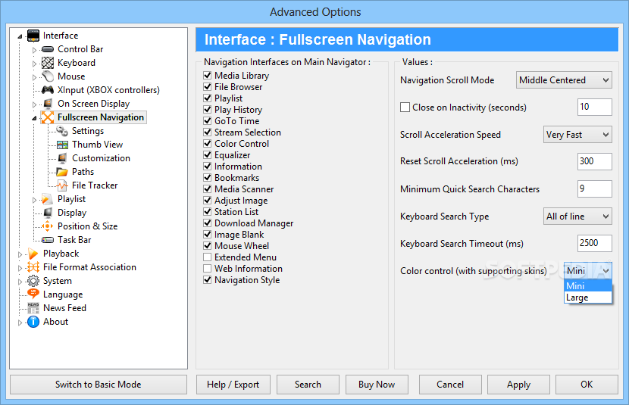Screen dimensions: 629x405
Task: Click Close on Inactivity seconds field
Action: pyautogui.click(x=594, y=107)
